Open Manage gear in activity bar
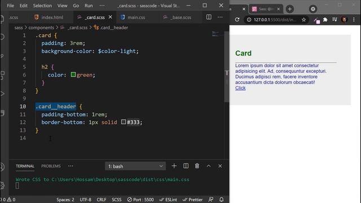The width and height of the screenshot is (361, 203). coord(2,186)
